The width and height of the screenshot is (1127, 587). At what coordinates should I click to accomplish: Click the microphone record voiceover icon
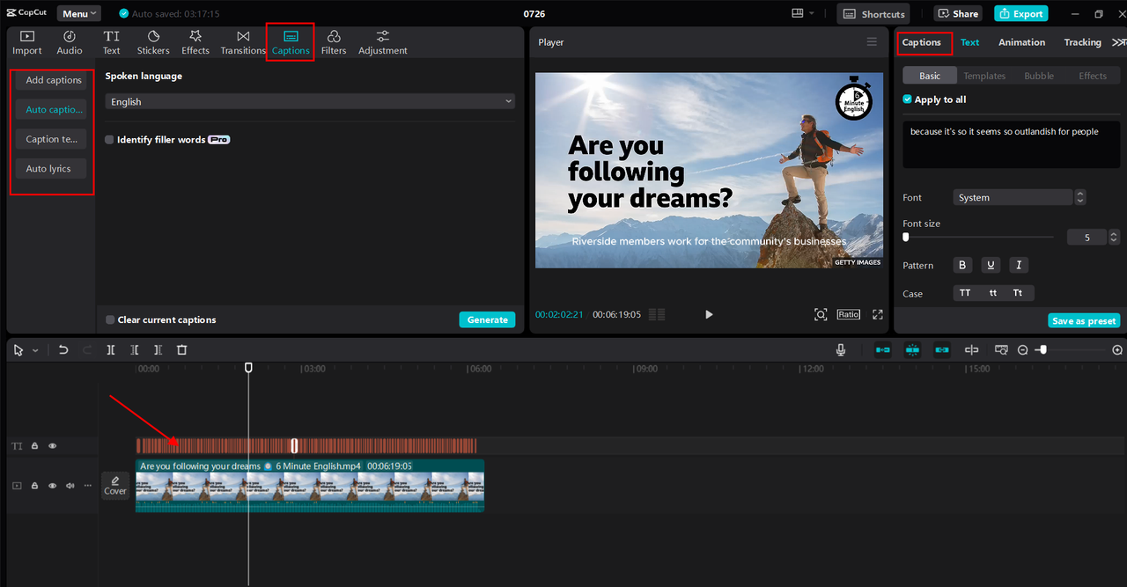[x=841, y=349]
